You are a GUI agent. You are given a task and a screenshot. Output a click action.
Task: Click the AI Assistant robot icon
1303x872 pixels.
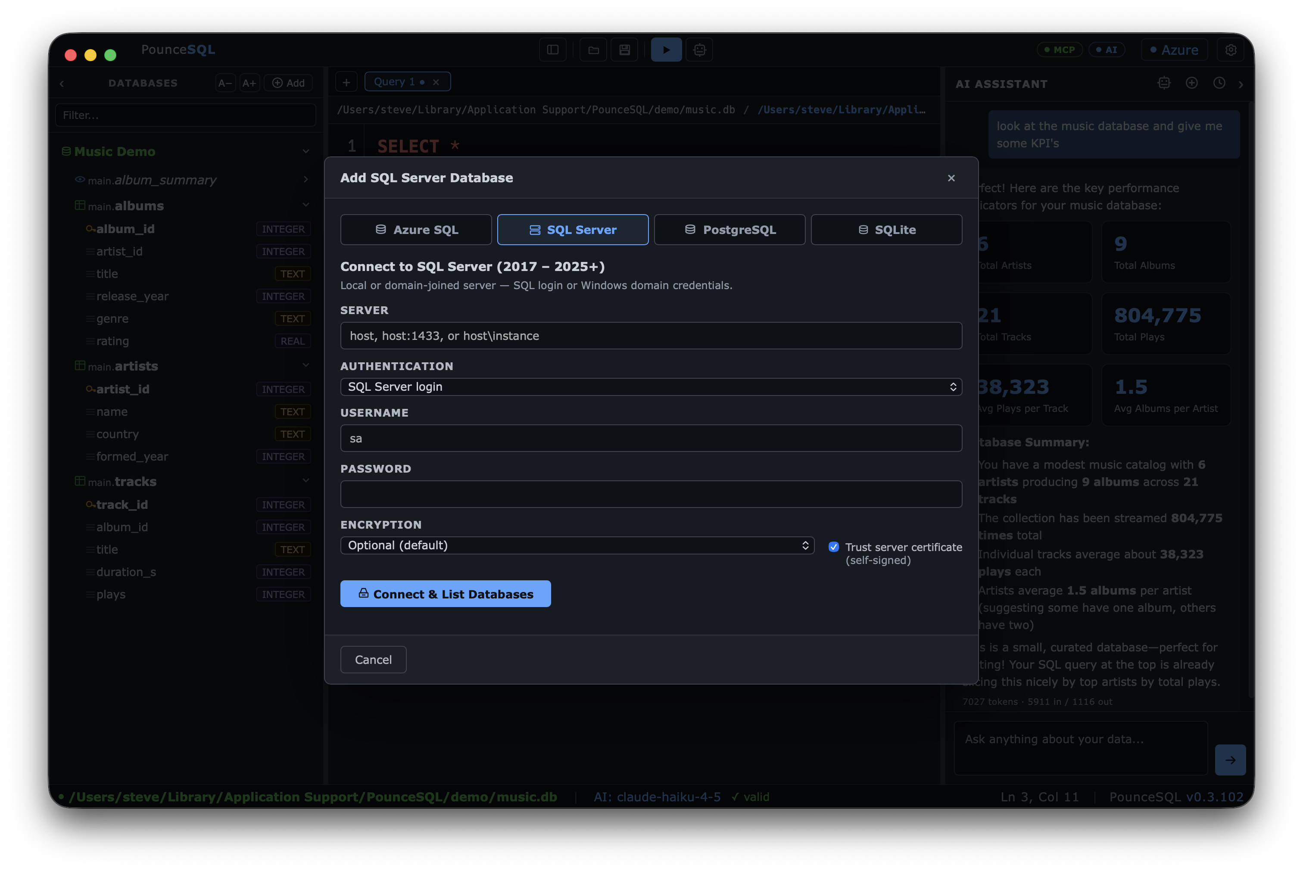click(1164, 83)
